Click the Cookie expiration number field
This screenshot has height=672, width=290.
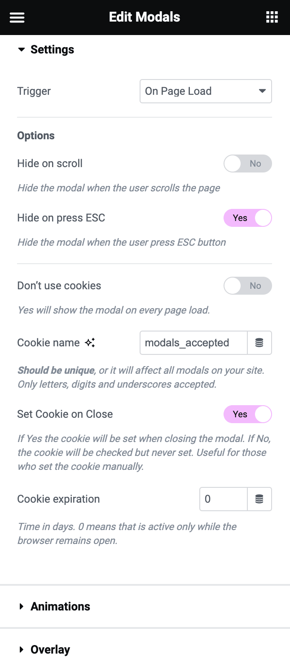point(223,499)
